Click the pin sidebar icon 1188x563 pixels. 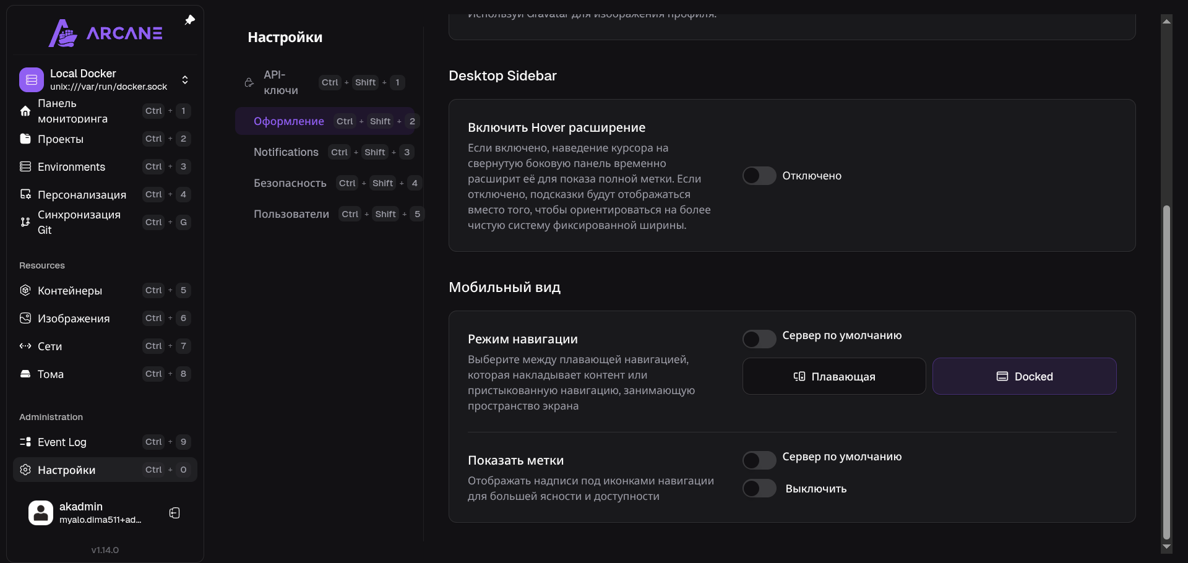tap(190, 20)
